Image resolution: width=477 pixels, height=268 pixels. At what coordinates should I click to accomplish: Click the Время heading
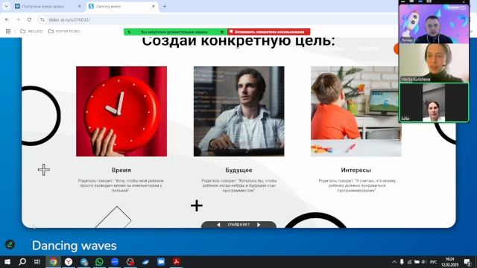121,170
